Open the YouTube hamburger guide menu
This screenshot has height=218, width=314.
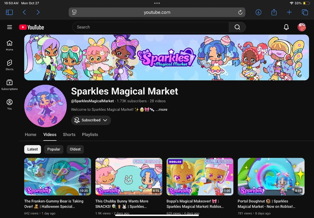[x=10, y=27]
